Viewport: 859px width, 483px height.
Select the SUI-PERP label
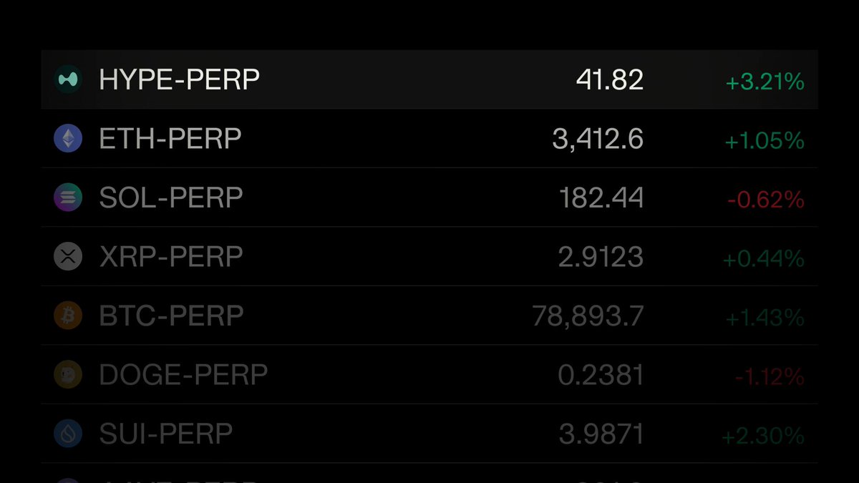(166, 433)
